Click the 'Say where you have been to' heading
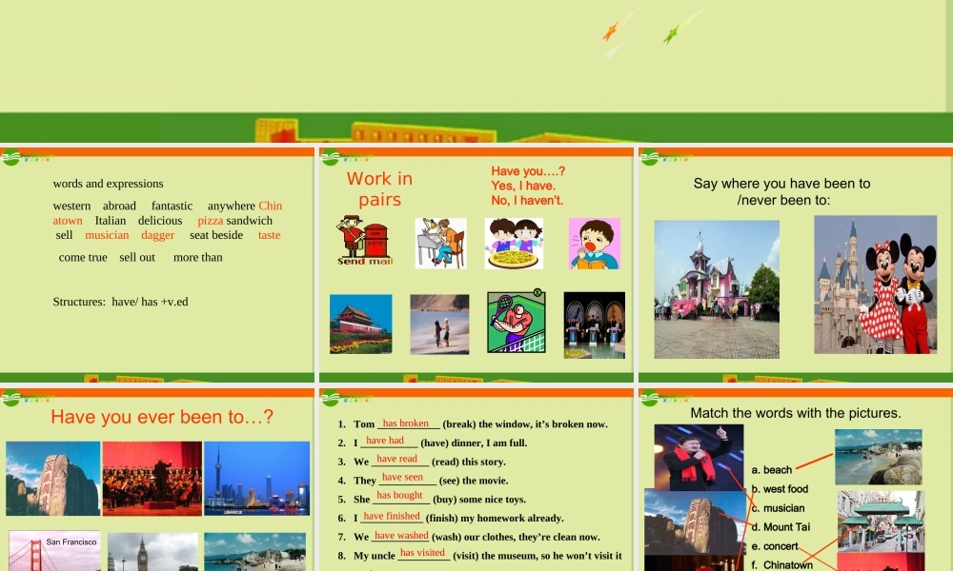The image size is (953, 571). (x=781, y=184)
